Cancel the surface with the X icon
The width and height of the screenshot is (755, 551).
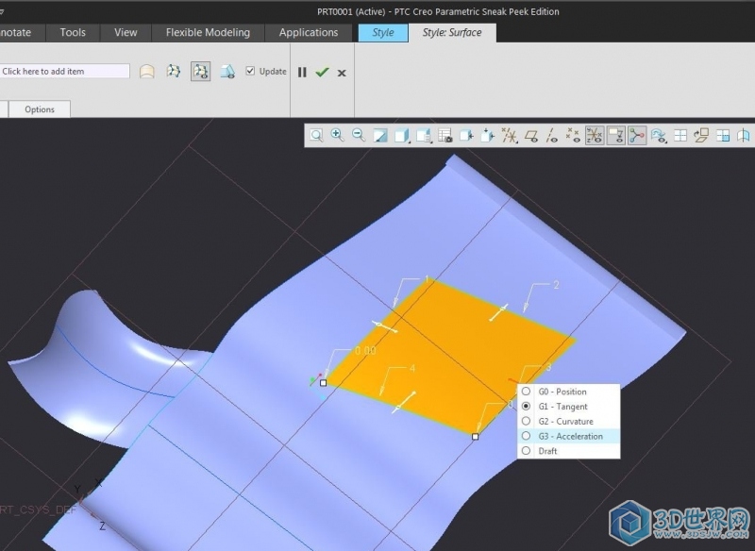pyautogui.click(x=342, y=73)
